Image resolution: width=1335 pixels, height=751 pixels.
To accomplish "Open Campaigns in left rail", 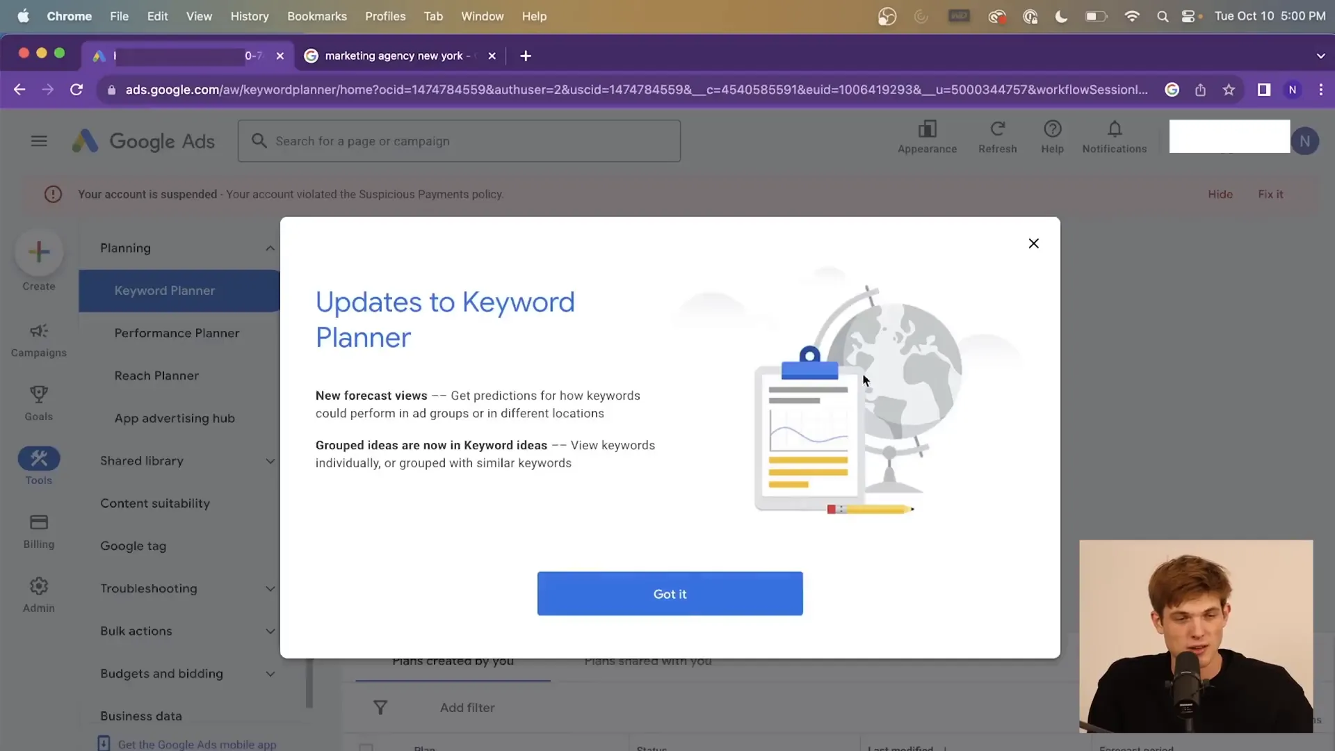I will [x=39, y=340].
